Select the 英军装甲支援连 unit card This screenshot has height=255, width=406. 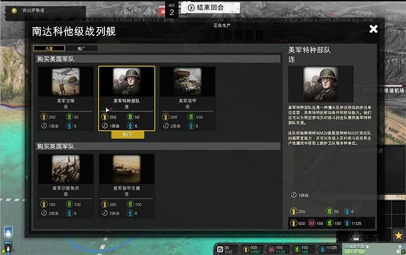127,186
